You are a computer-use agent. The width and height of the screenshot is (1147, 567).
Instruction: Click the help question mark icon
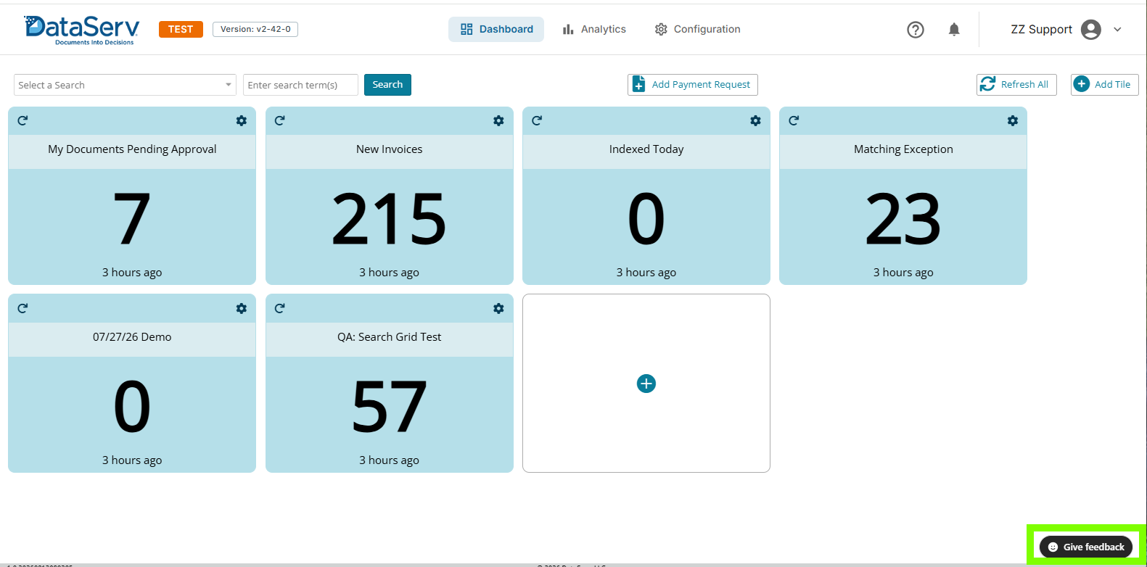(916, 30)
